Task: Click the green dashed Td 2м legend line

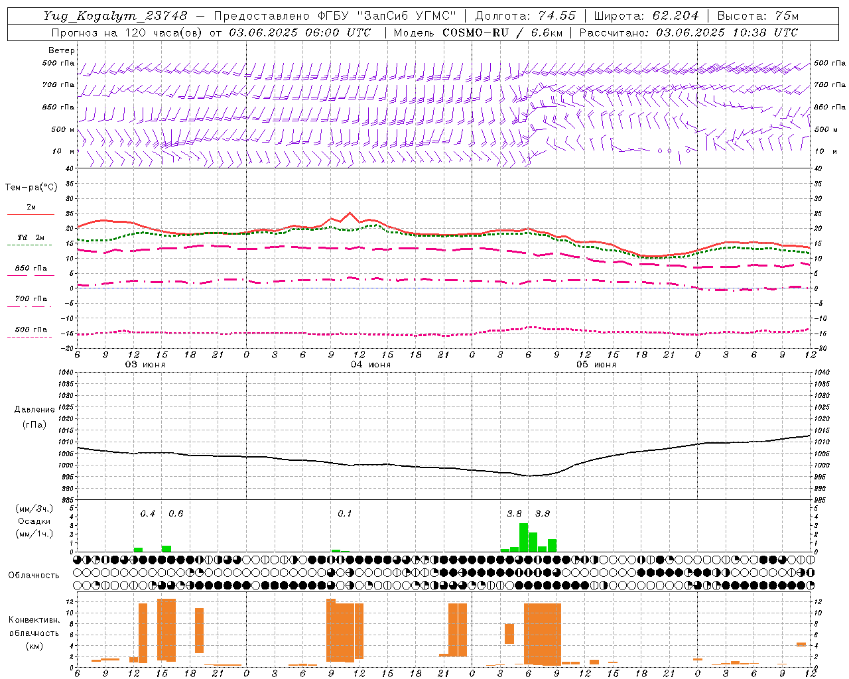Action: (29, 245)
